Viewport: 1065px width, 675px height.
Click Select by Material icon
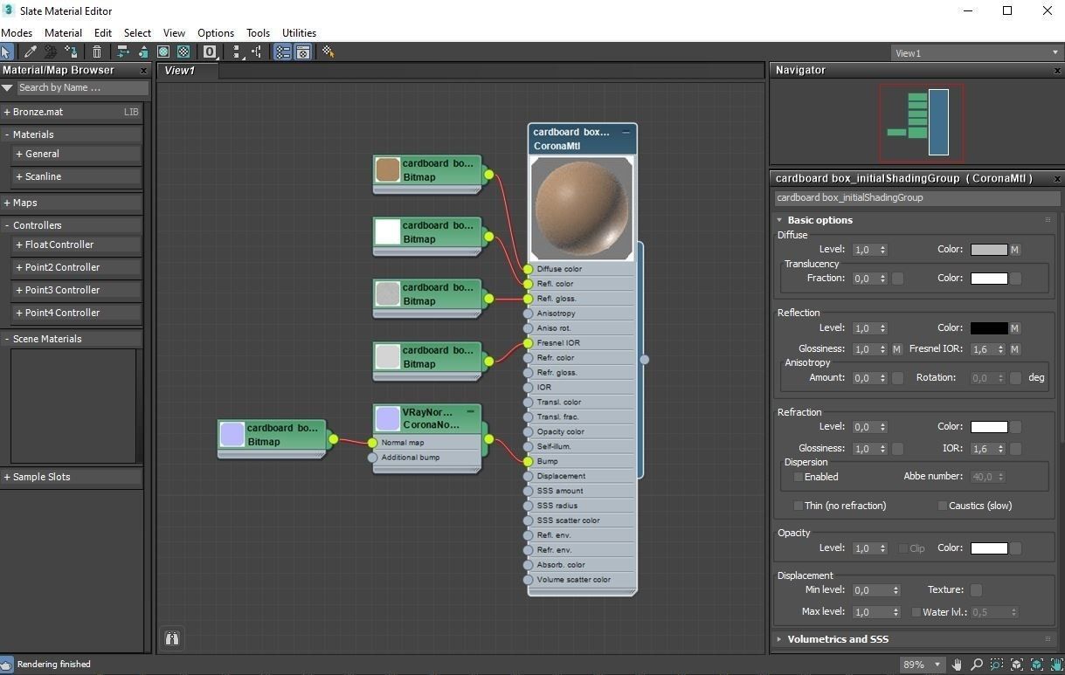(328, 52)
